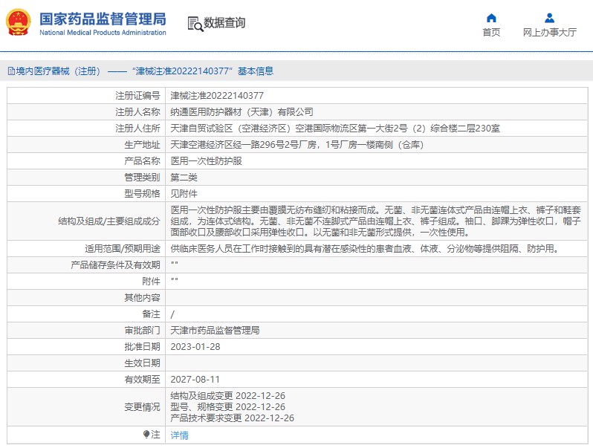
Task: Click product name 医用一次性防护服
Action: (x=206, y=161)
